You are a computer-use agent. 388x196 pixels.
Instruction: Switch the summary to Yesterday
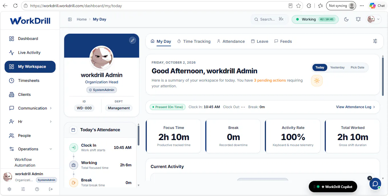click(x=337, y=67)
